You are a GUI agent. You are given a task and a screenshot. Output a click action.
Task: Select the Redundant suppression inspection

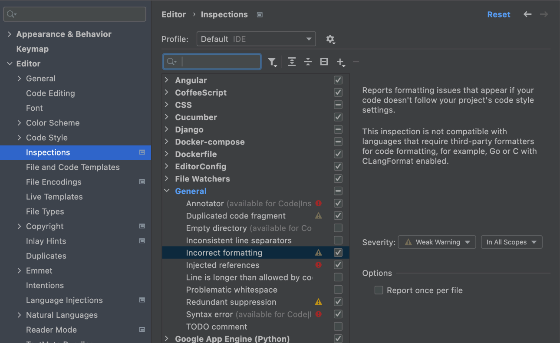click(231, 302)
